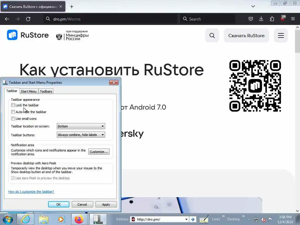This screenshot has height=225, width=300.
Task: Open the Firefox downloads panel
Action: pos(261,19)
